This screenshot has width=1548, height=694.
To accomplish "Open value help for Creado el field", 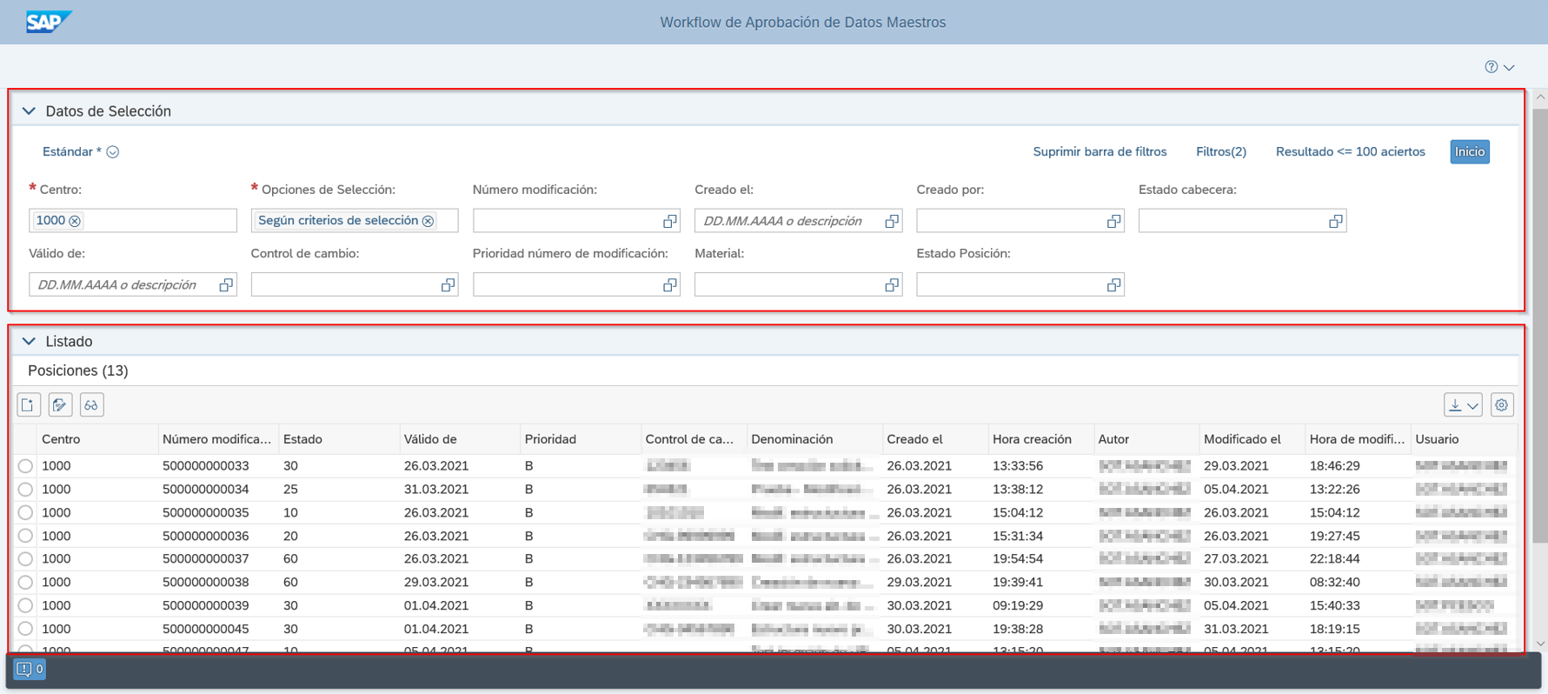I will pos(892,221).
